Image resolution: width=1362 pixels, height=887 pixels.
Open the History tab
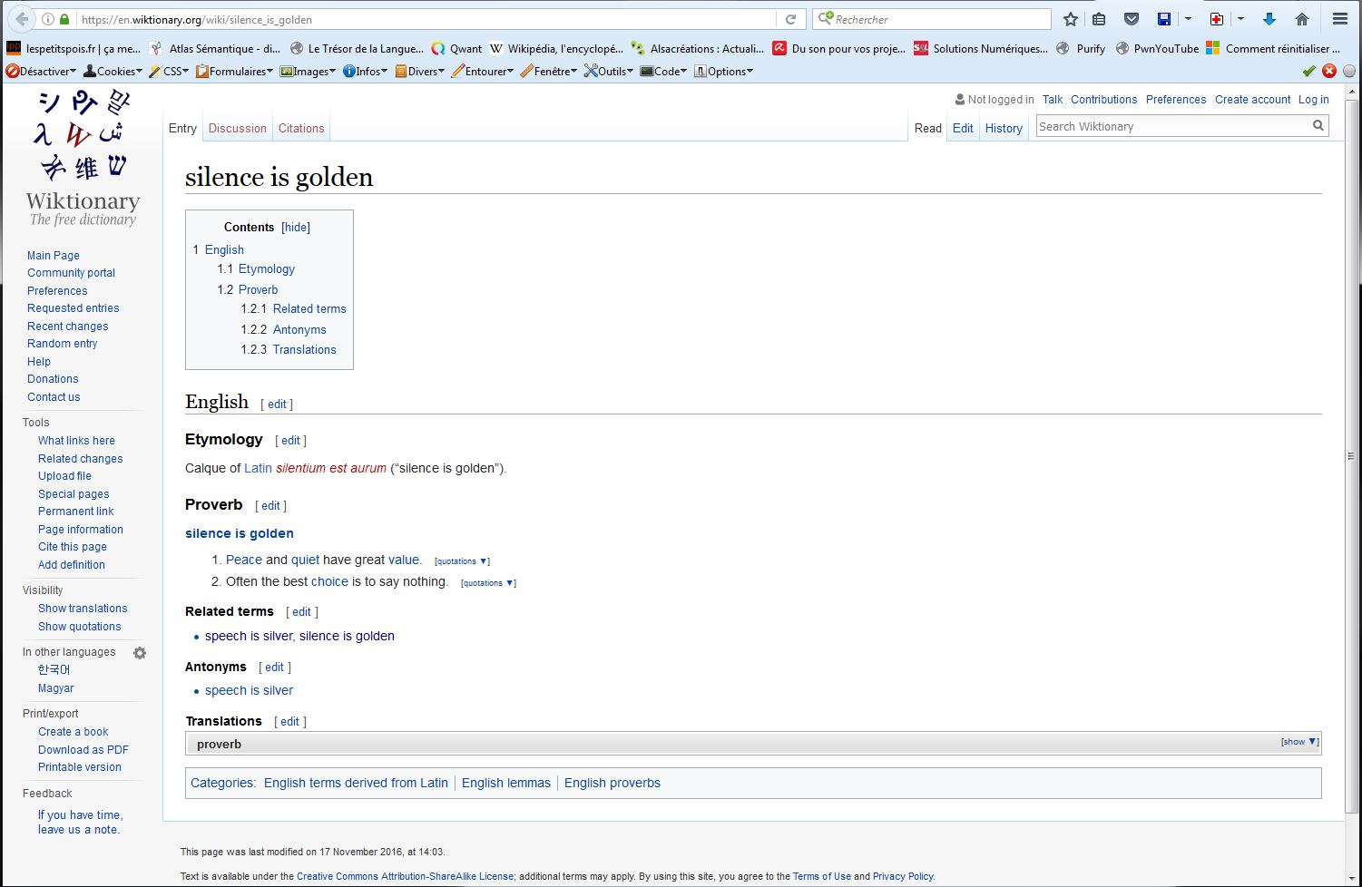click(1004, 129)
